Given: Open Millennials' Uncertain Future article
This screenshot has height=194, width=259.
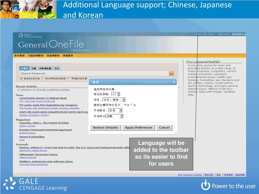Looking at the screenshot, I should (x=38, y=155).
